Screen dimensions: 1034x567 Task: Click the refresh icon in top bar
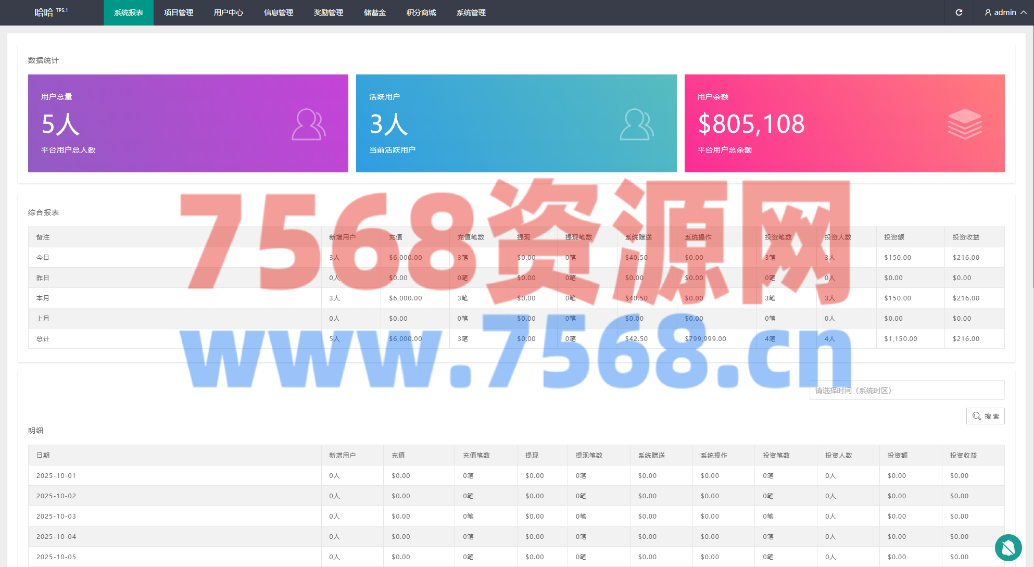pos(959,12)
